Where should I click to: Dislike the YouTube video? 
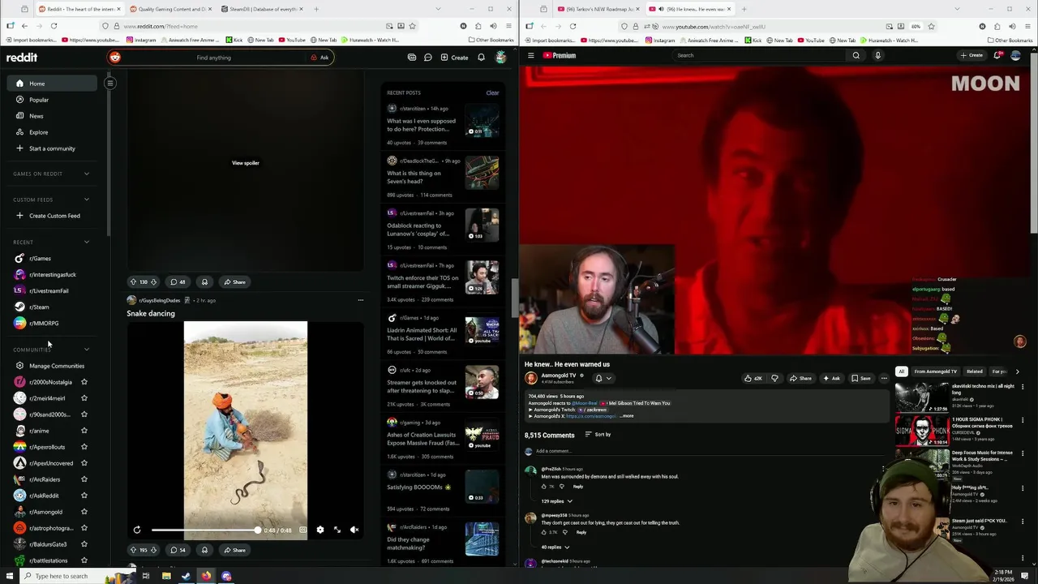(x=774, y=378)
